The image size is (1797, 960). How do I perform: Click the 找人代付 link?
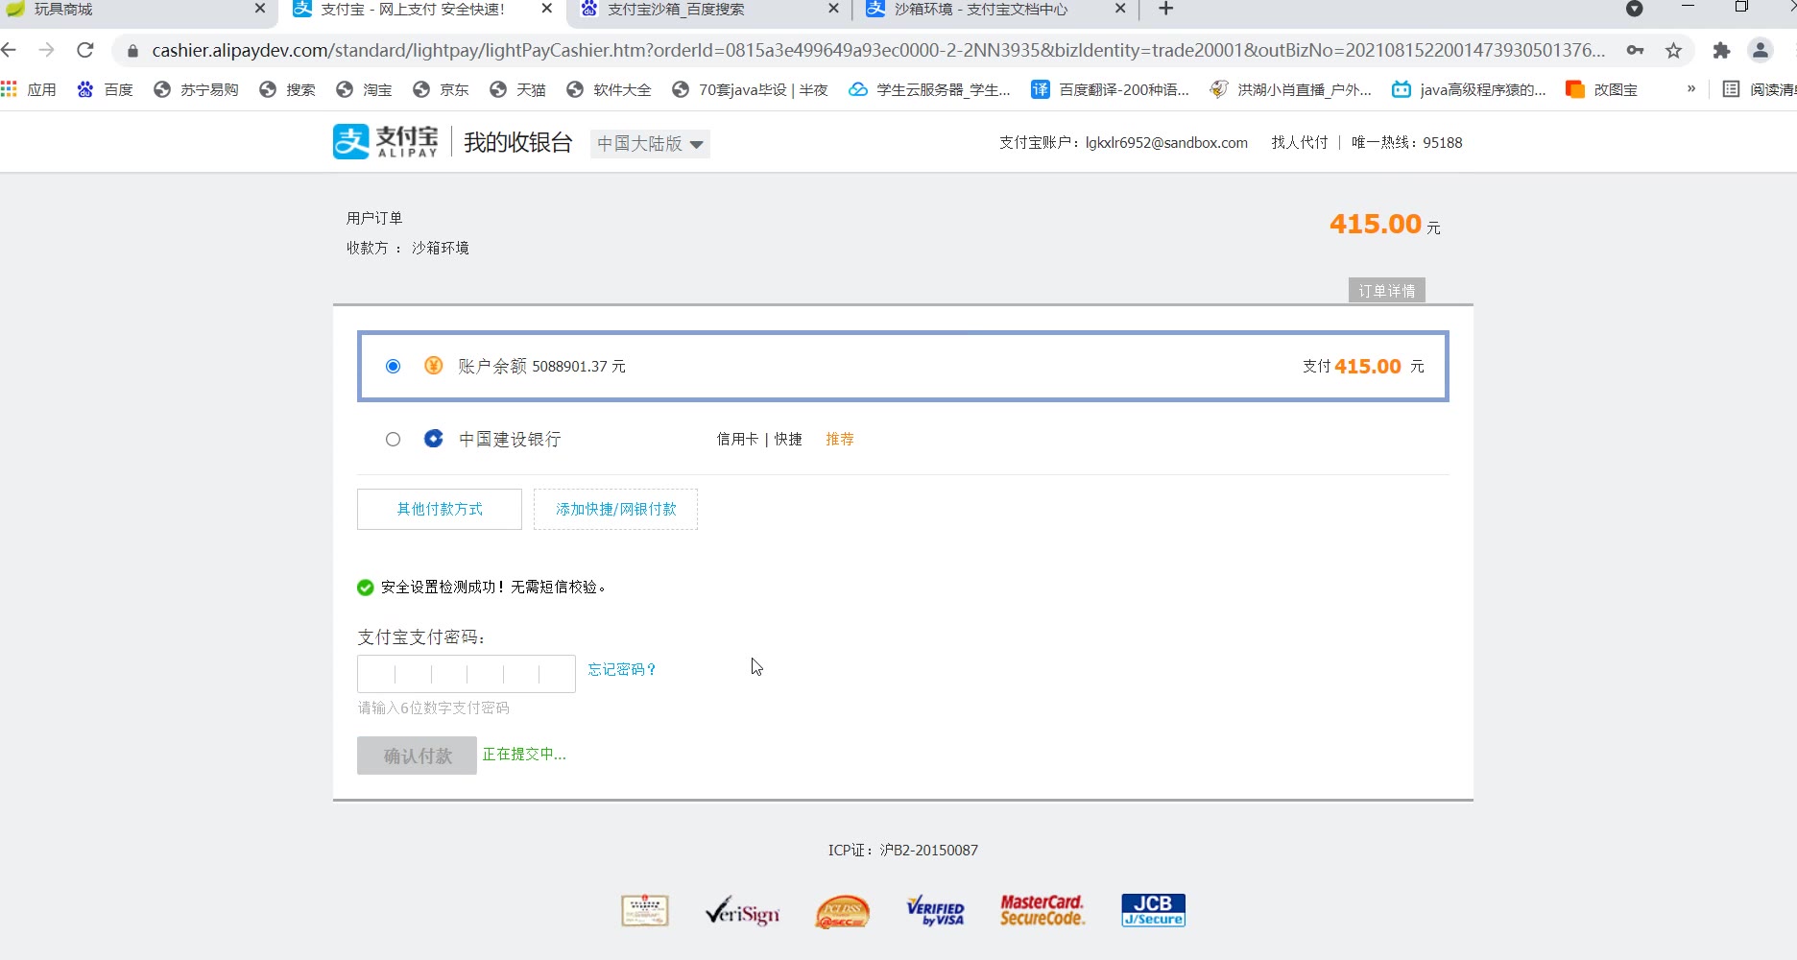1300,142
